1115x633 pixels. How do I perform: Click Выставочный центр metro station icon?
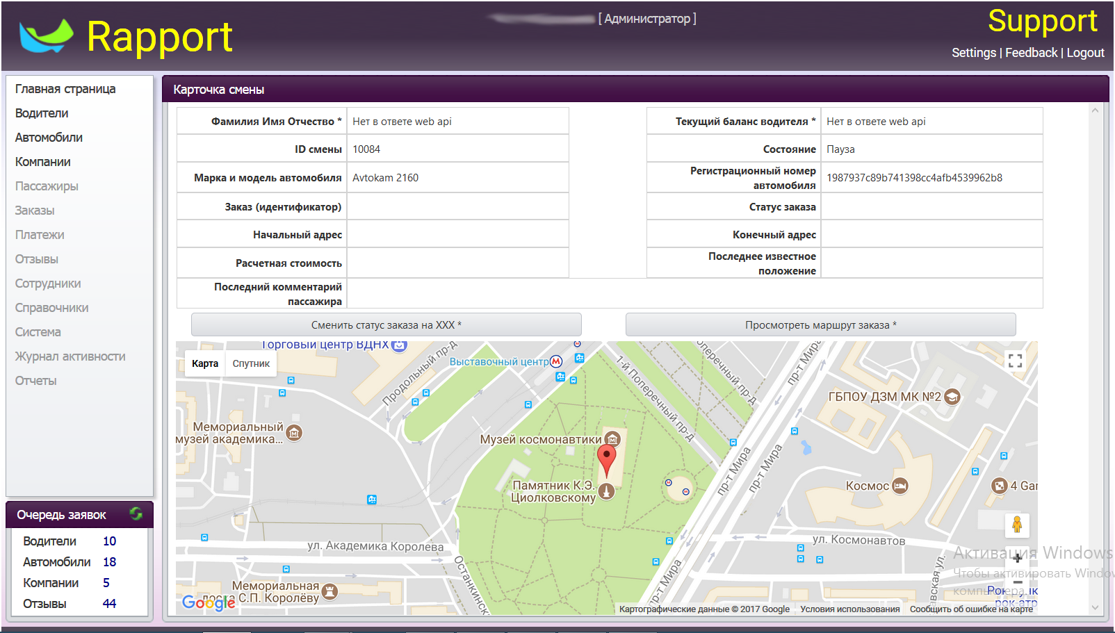pos(556,361)
